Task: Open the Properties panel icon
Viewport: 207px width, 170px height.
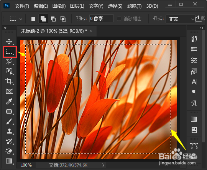Action: click(x=194, y=130)
